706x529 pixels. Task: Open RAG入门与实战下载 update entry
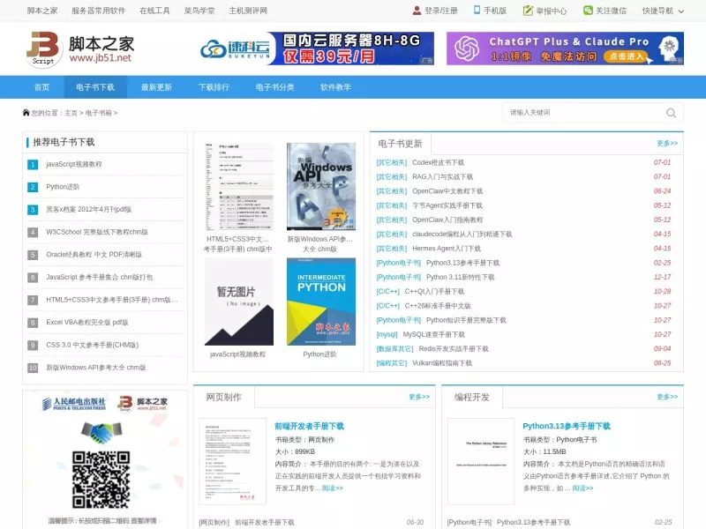443,177
